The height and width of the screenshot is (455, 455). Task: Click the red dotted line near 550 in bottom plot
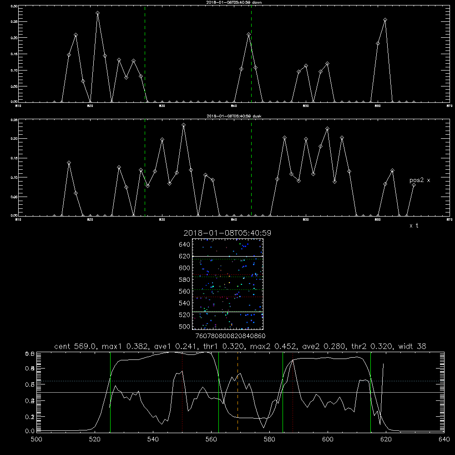pyautogui.click(x=182, y=392)
